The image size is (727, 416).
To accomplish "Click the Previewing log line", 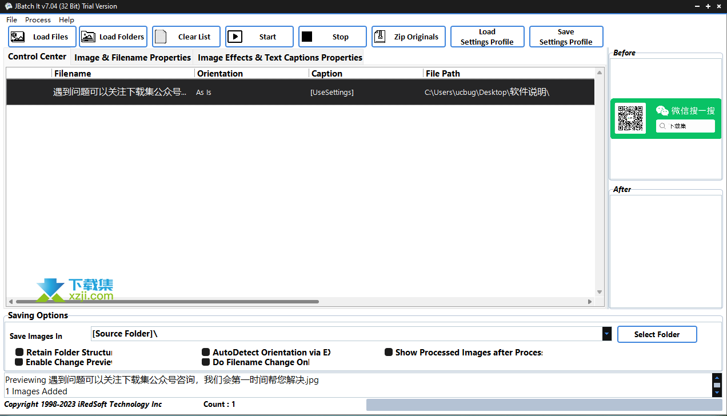I will click(x=162, y=380).
